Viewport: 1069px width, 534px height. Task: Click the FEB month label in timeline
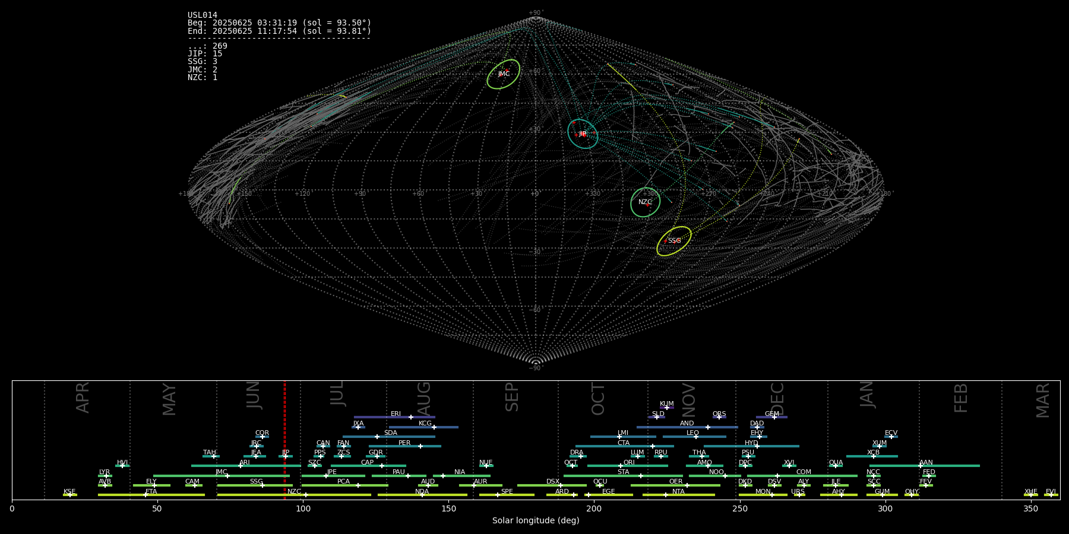pyautogui.click(x=961, y=398)
